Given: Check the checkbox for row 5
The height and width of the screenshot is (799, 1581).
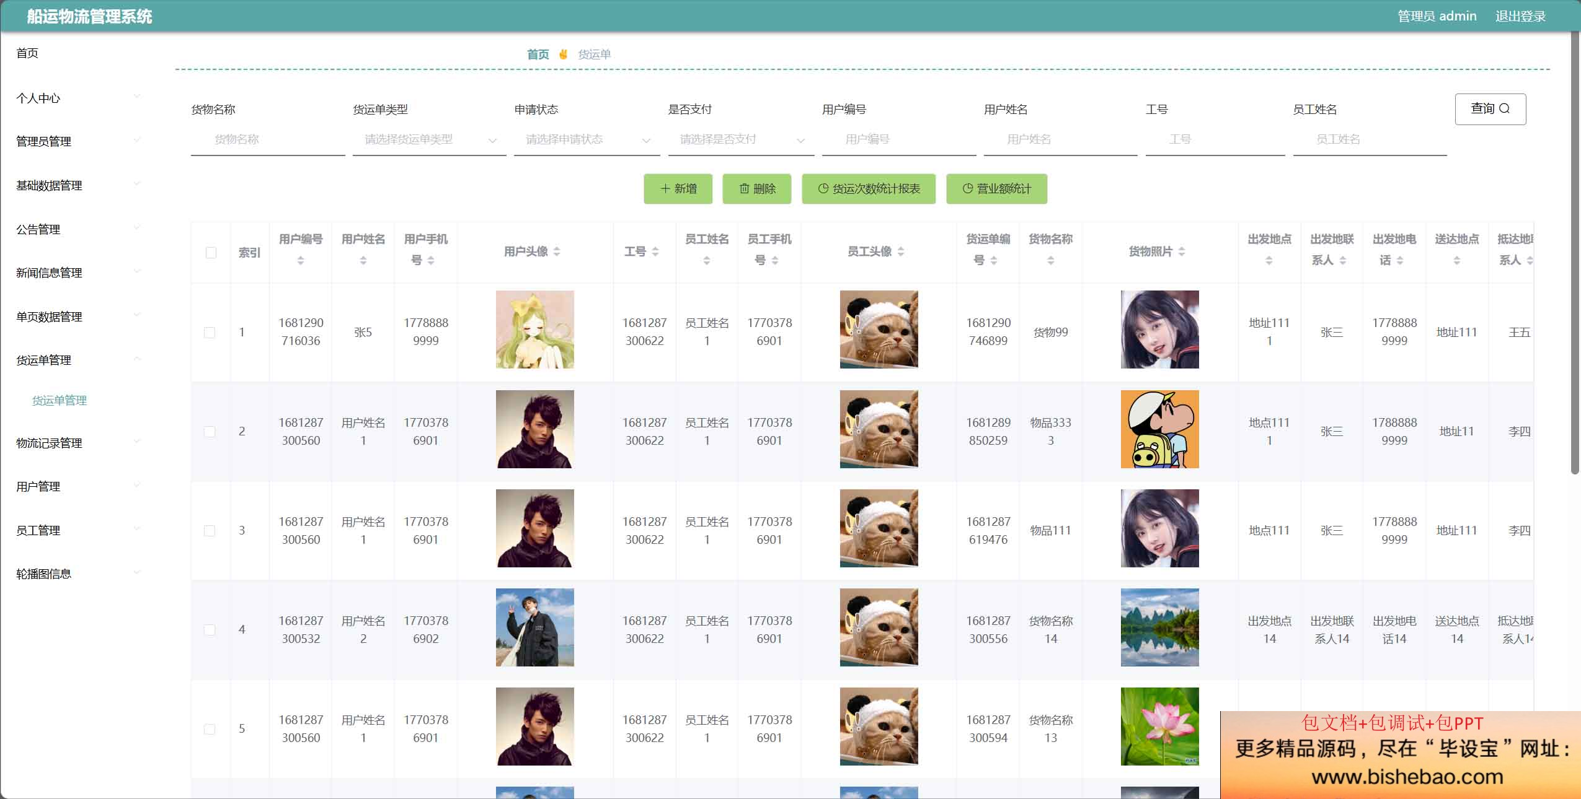Looking at the screenshot, I should [210, 729].
